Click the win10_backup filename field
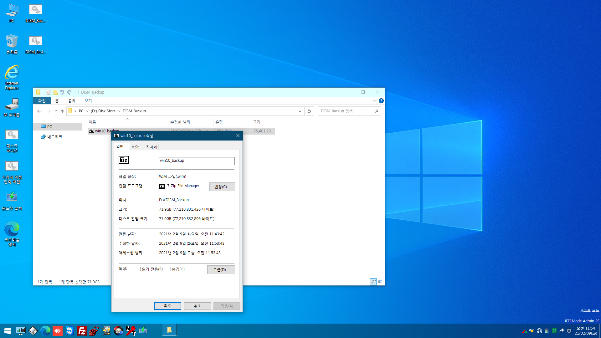 tap(197, 161)
